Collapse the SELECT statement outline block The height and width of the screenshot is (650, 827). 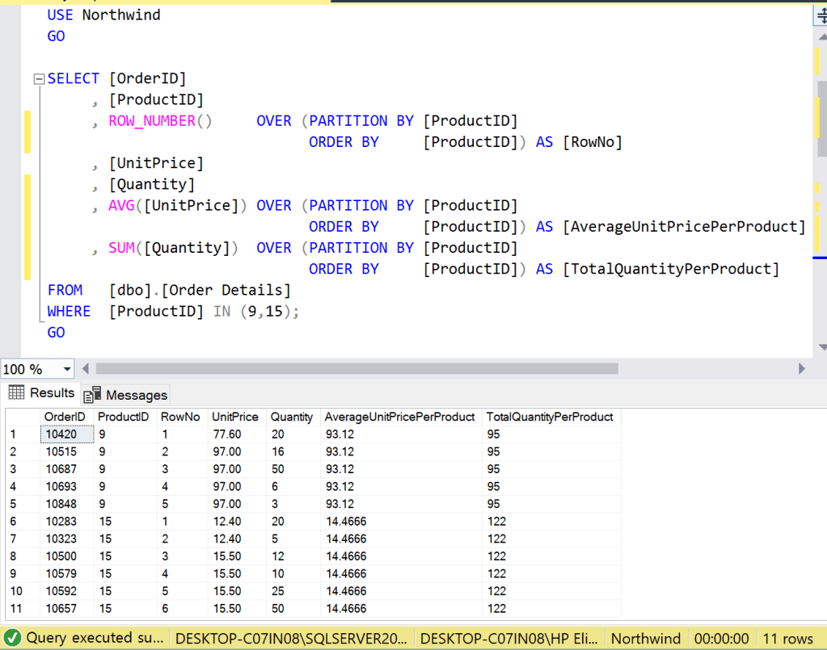click(38, 79)
